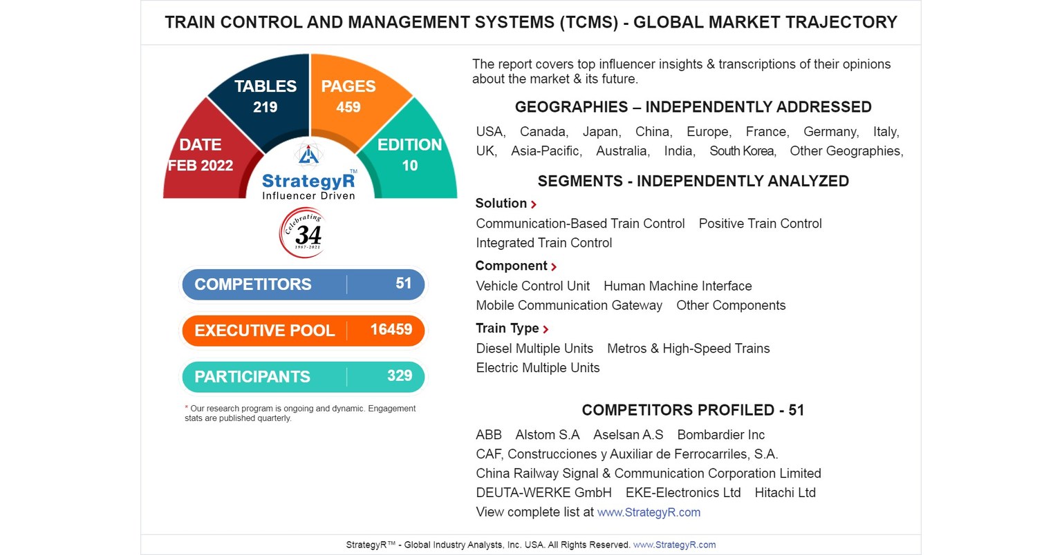
Task: Click the research program footnote text
Action: [302, 413]
